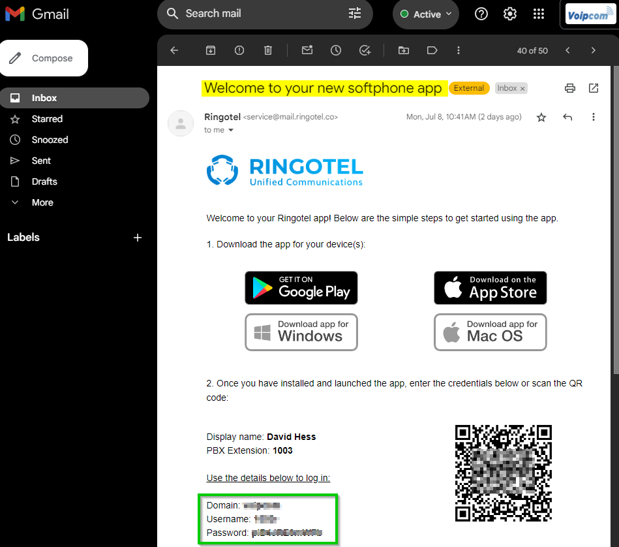Open the Google apps grid
This screenshot has height=547, width=619.
pos(539,14)
